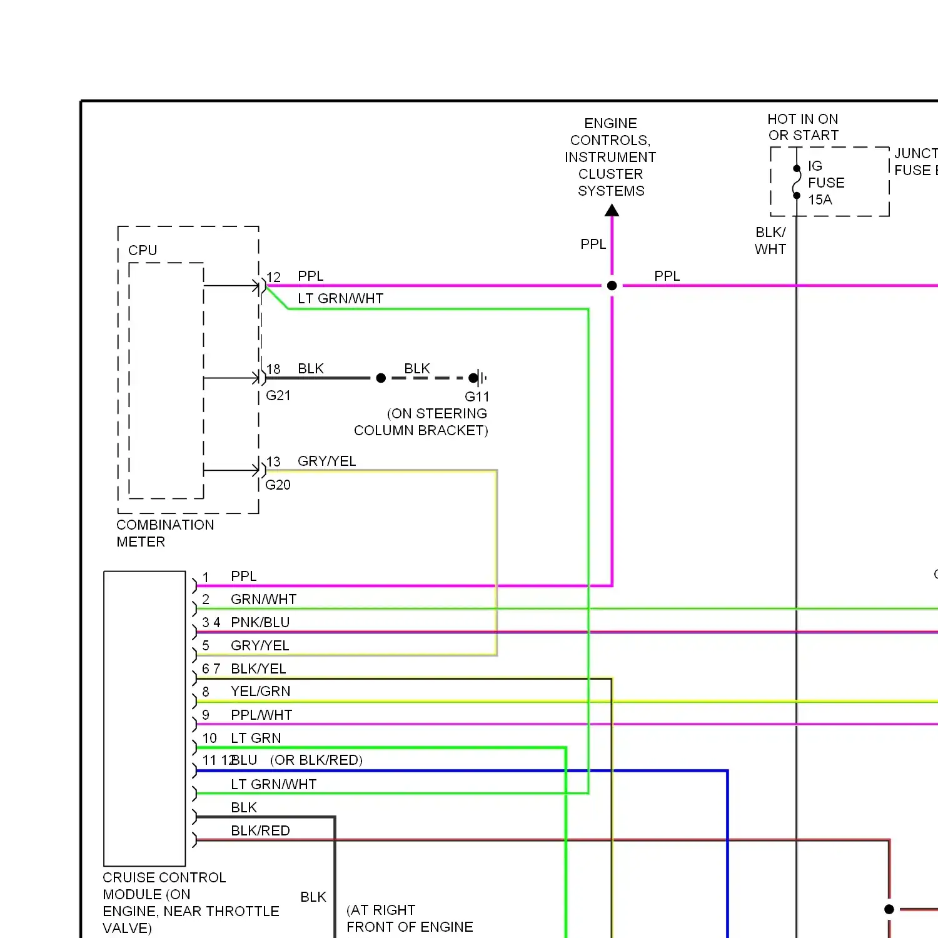Click the PPL label on module pin 1
The width and height of the screenshot is (938, 938).
click(244, 576)
